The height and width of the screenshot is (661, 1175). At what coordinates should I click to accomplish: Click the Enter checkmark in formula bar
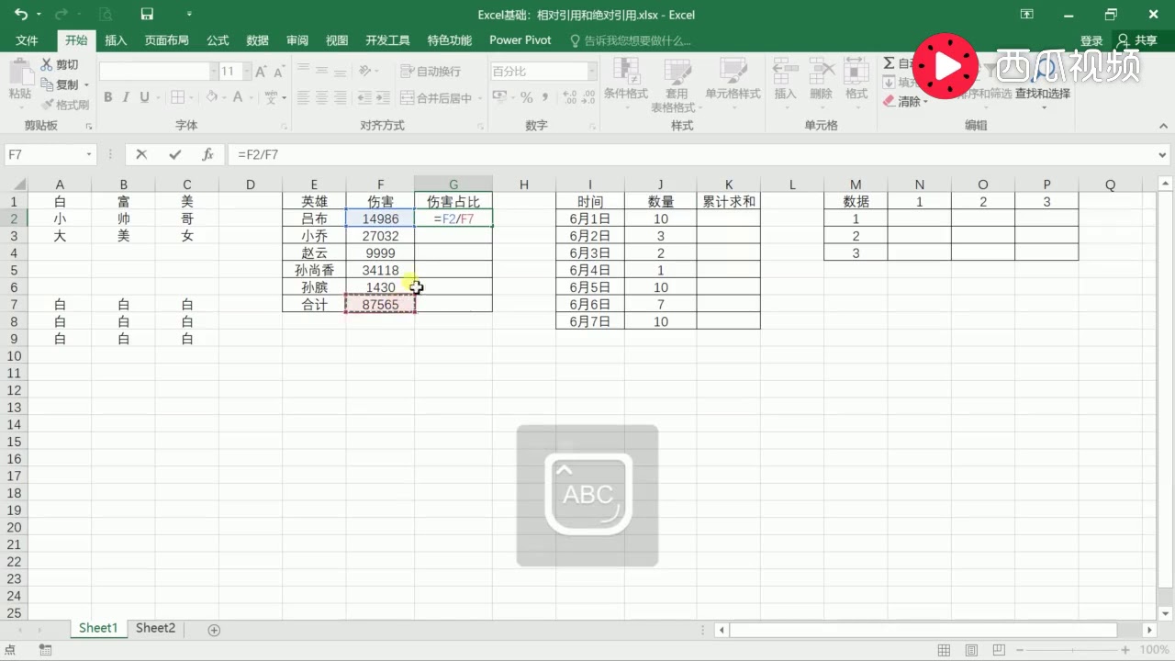pyautogui.click(x=174, y=155)
